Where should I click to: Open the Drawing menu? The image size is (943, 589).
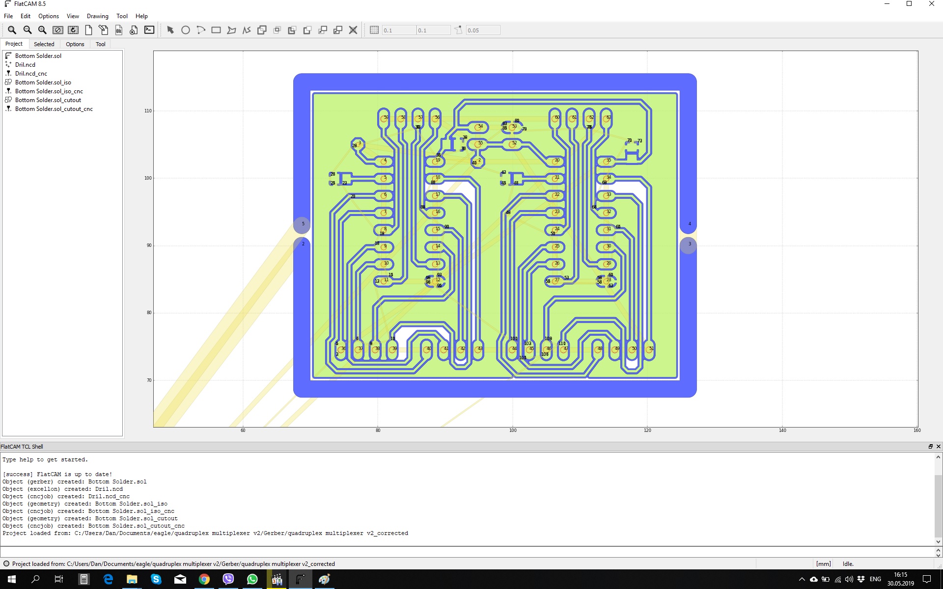pos(97,16)
